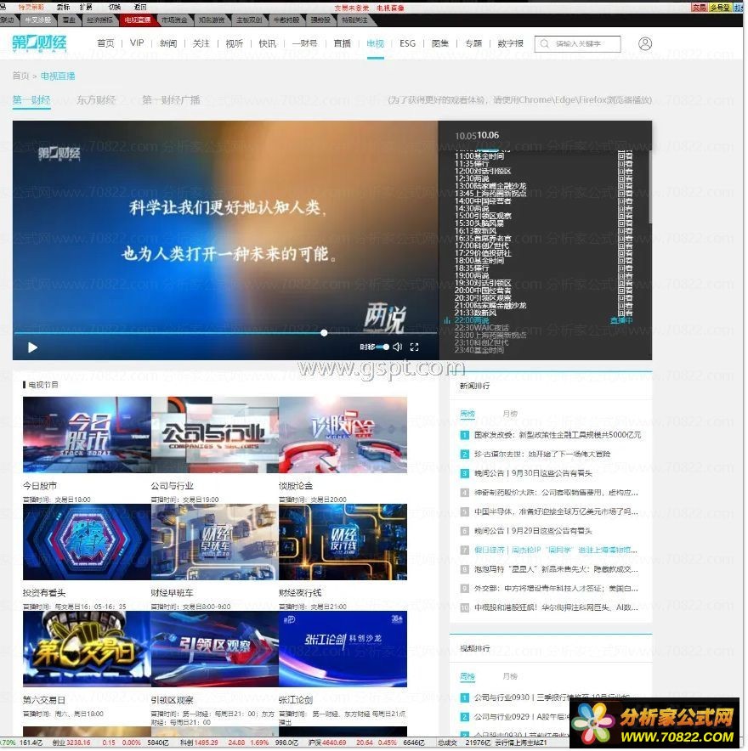Open news item 1 about 国家发改委
Image resolution: width=748 pixels, height=751 pixels.
(x=558, y=435)
